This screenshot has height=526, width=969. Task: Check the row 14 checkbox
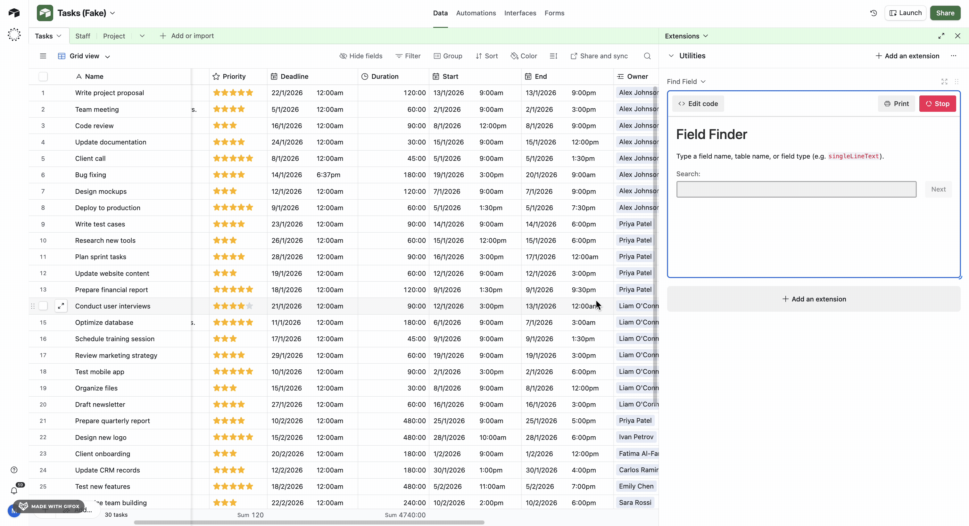click(43, 306)
